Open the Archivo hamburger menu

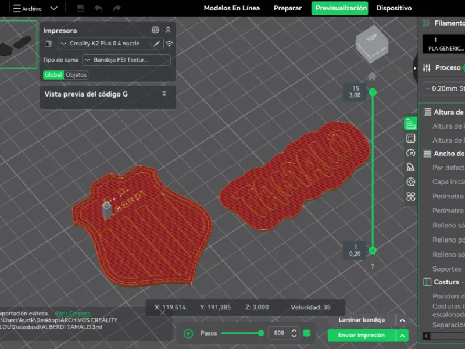coord(17,8)
